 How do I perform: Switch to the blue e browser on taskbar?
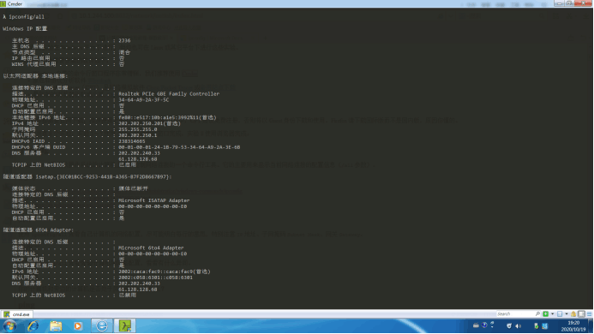coord(101,325)
